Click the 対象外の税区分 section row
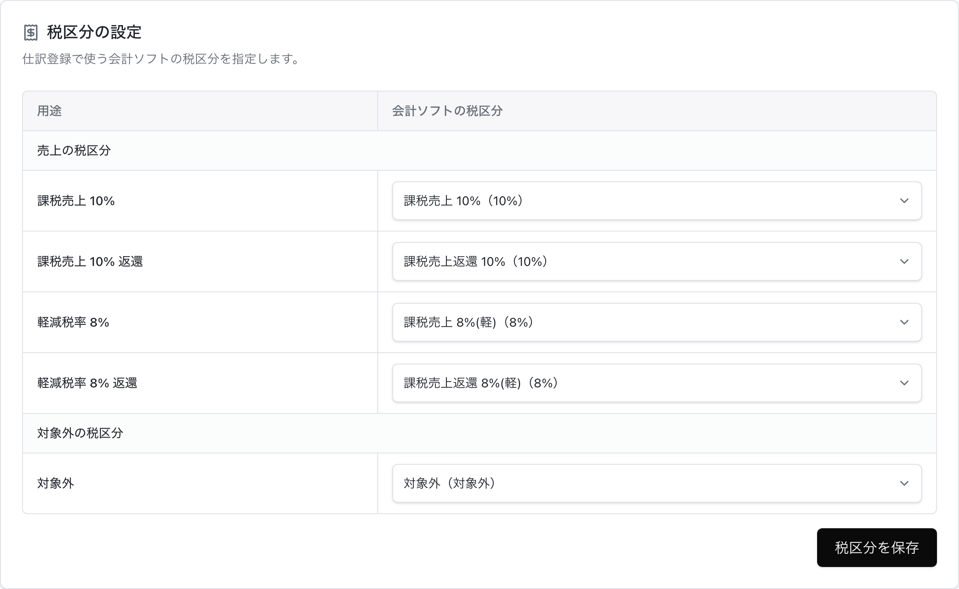The width and height of the screenshot is (959, 589). (479, 433)
